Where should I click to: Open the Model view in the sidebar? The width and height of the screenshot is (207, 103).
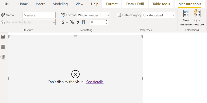[x=3, y=57]
